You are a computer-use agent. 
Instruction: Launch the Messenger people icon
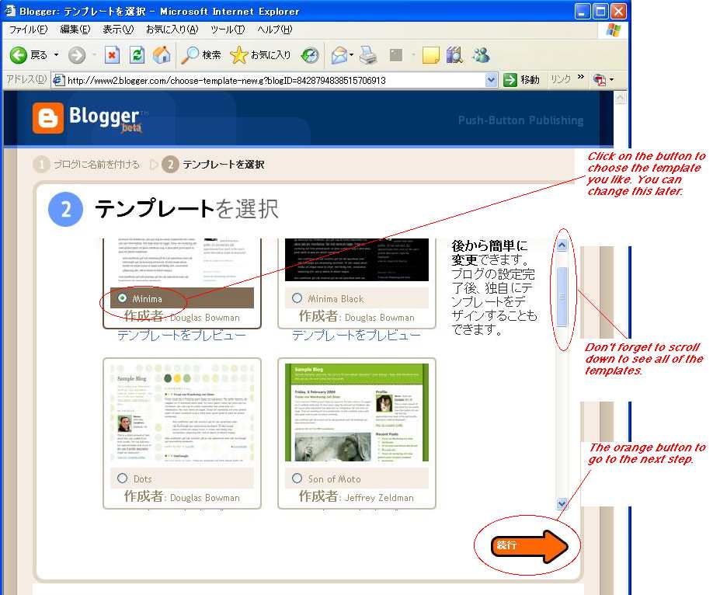(x=481, y=55)
